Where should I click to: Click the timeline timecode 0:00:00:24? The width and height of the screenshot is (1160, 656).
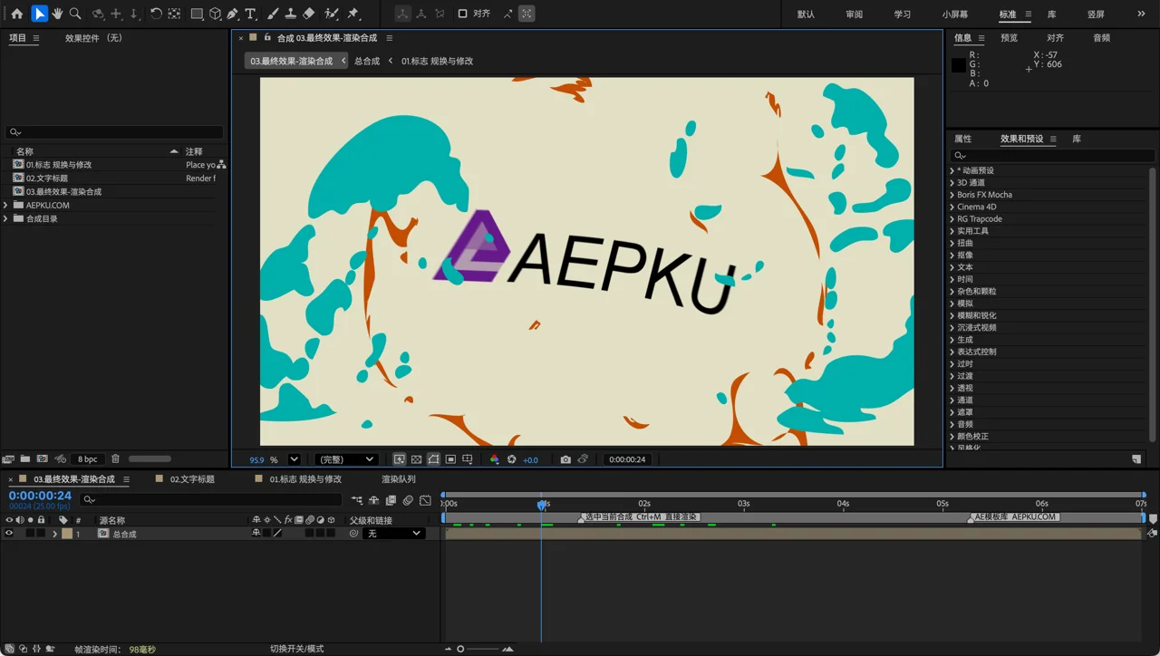pyautogui.click(x=40, y=496)
